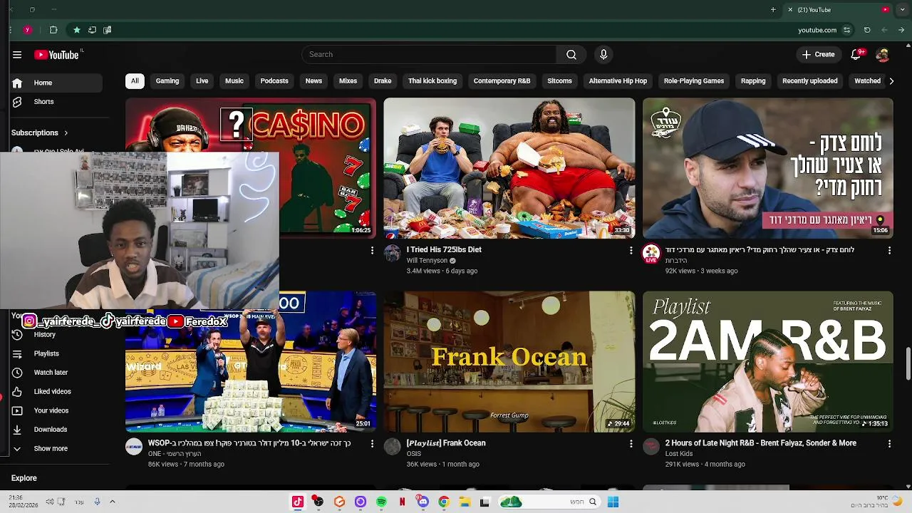Focus the YouTube Search field
Viewport: 912px width, 513px height.
(429, 54)
